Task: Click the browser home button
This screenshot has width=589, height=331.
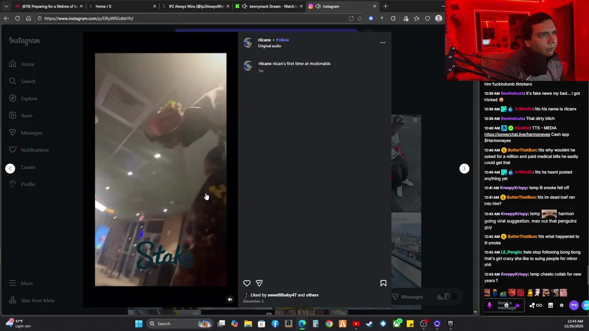Action: [x=29, y=18]
